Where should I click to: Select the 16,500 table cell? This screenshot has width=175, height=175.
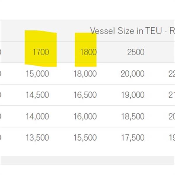click(85, 95)
